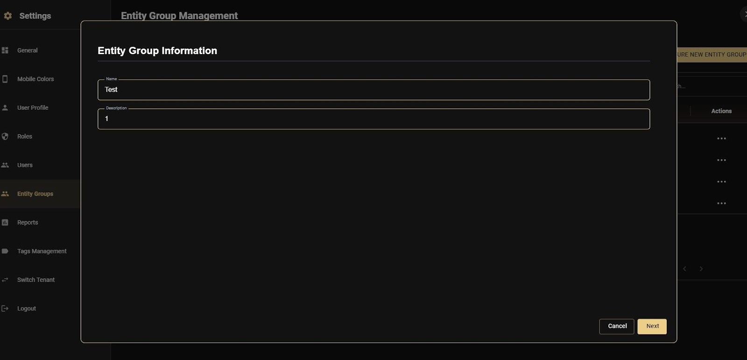Open the Roles shield icon
The width and height of the screenshot is (747, 360).
(5, 136)
